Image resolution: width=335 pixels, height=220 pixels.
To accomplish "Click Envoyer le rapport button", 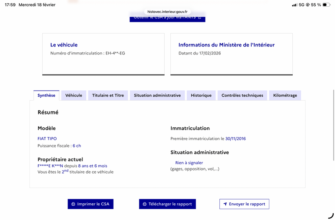I will point(244,204).
